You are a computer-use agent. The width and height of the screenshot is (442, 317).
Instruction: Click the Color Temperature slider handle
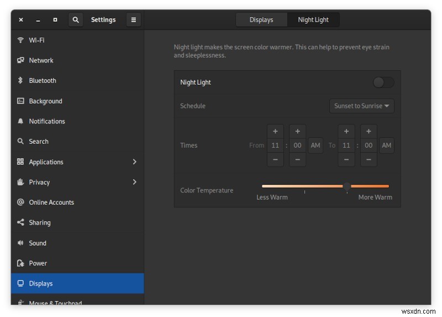click(x=347, y=186)
